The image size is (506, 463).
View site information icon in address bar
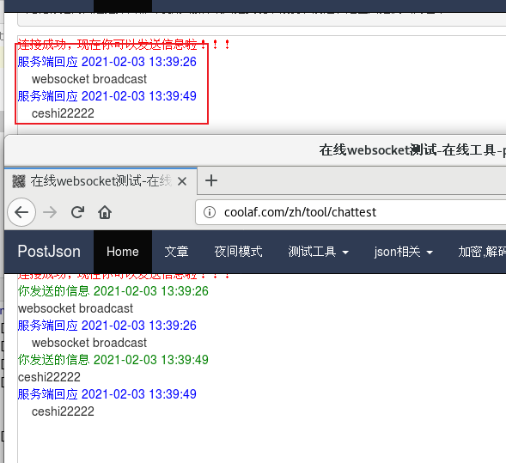[x=210, y=212]
